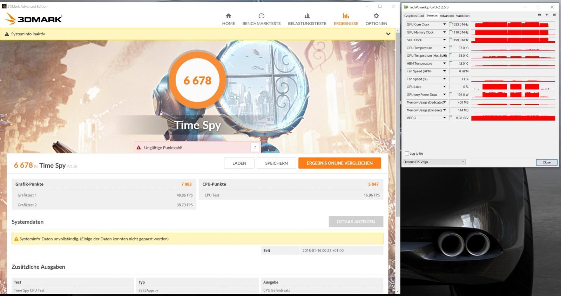Maximize the 3DMark window
The height and width of the screenshot is (296, 561).
pyautogui.click(x=380, y=6)
